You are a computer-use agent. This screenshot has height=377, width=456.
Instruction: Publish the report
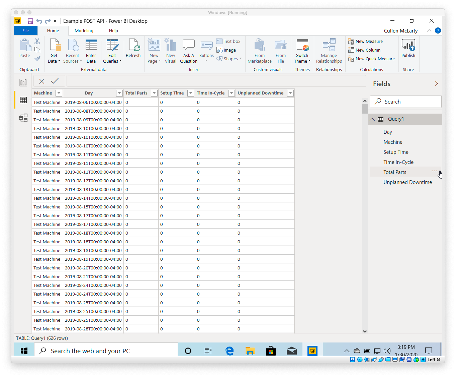pos(408,48)
